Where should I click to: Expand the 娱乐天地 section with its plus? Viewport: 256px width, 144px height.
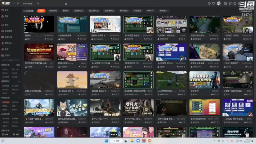[x=19, y=131]
